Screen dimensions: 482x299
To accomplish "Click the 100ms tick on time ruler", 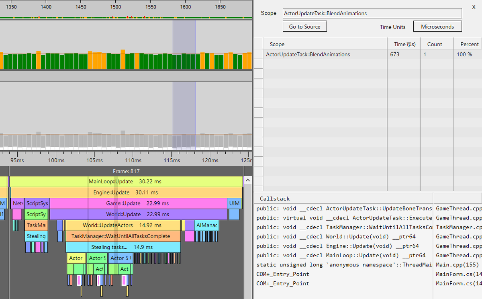I will (x=56, y=160).
